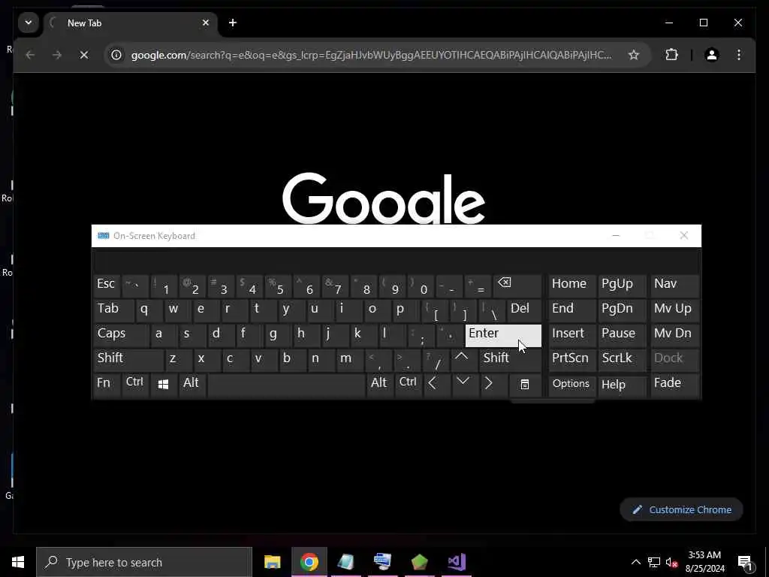Click Mv Up key
This screenshot has height=577, width=769.
(x=674, y=310)
